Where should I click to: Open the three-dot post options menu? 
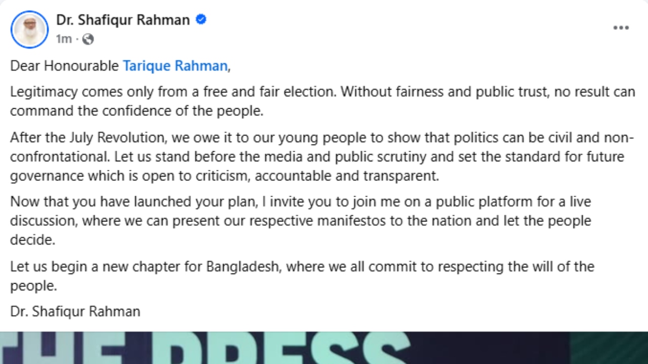pos(621,28)
